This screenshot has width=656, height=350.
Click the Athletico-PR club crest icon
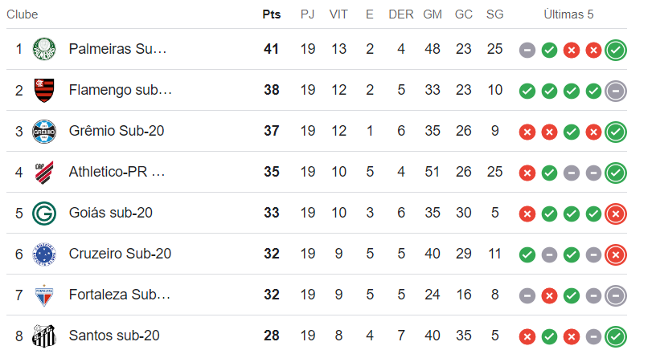pos(43,173)
